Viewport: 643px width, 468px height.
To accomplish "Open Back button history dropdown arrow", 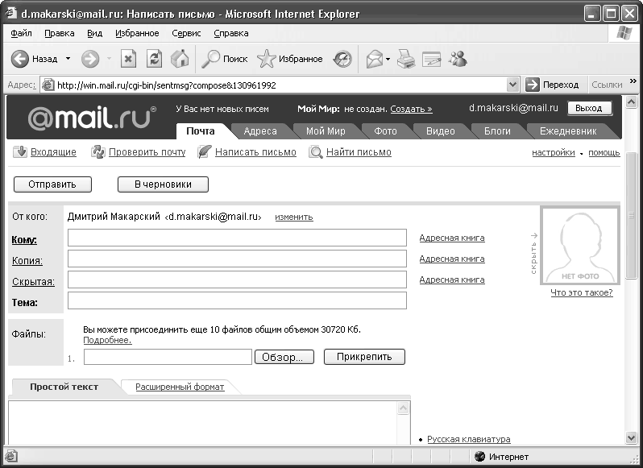I will click(x=68, y=59).
